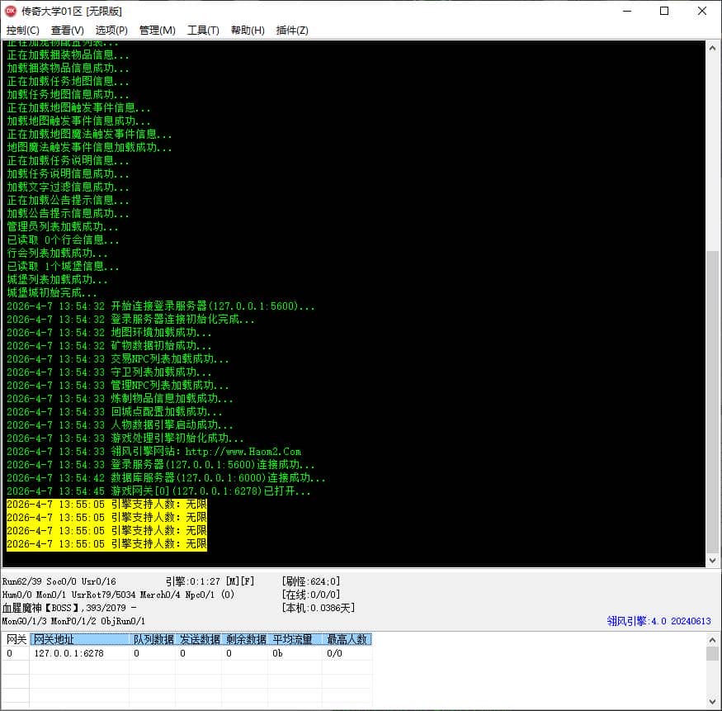This screenshot has width=722, height=711.
Task: Click the 网关 column header
Action: tap(17, 640)
